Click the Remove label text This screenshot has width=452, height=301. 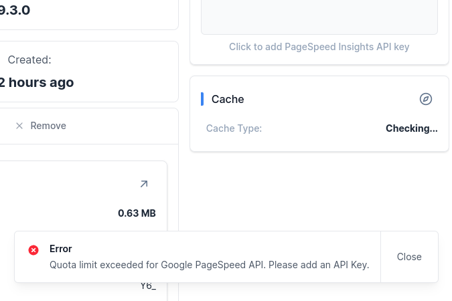coord(48,126)
